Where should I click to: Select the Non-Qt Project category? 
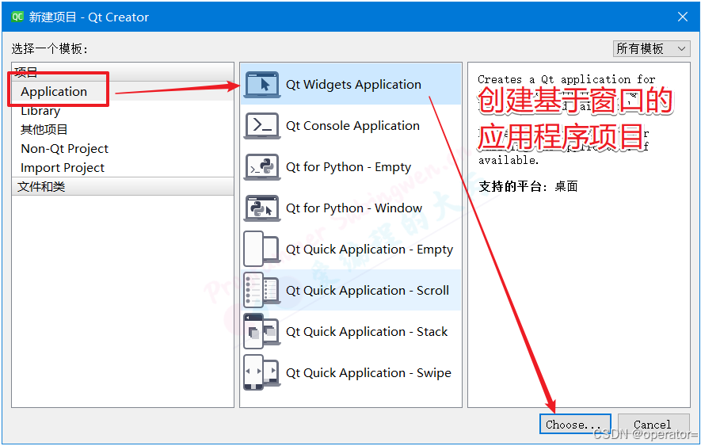point(64,148)
